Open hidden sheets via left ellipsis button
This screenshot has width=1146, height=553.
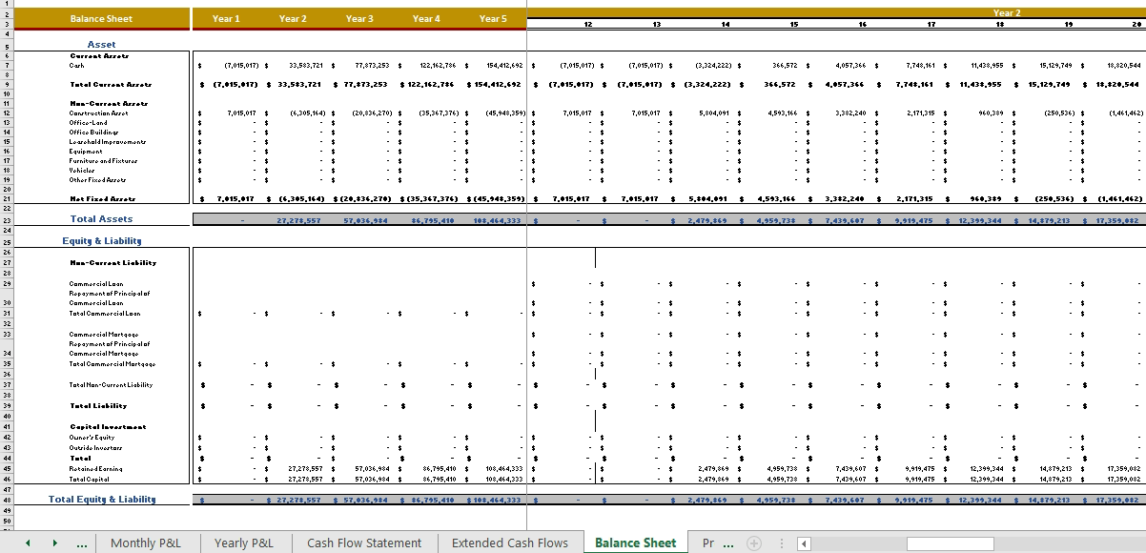82,544
